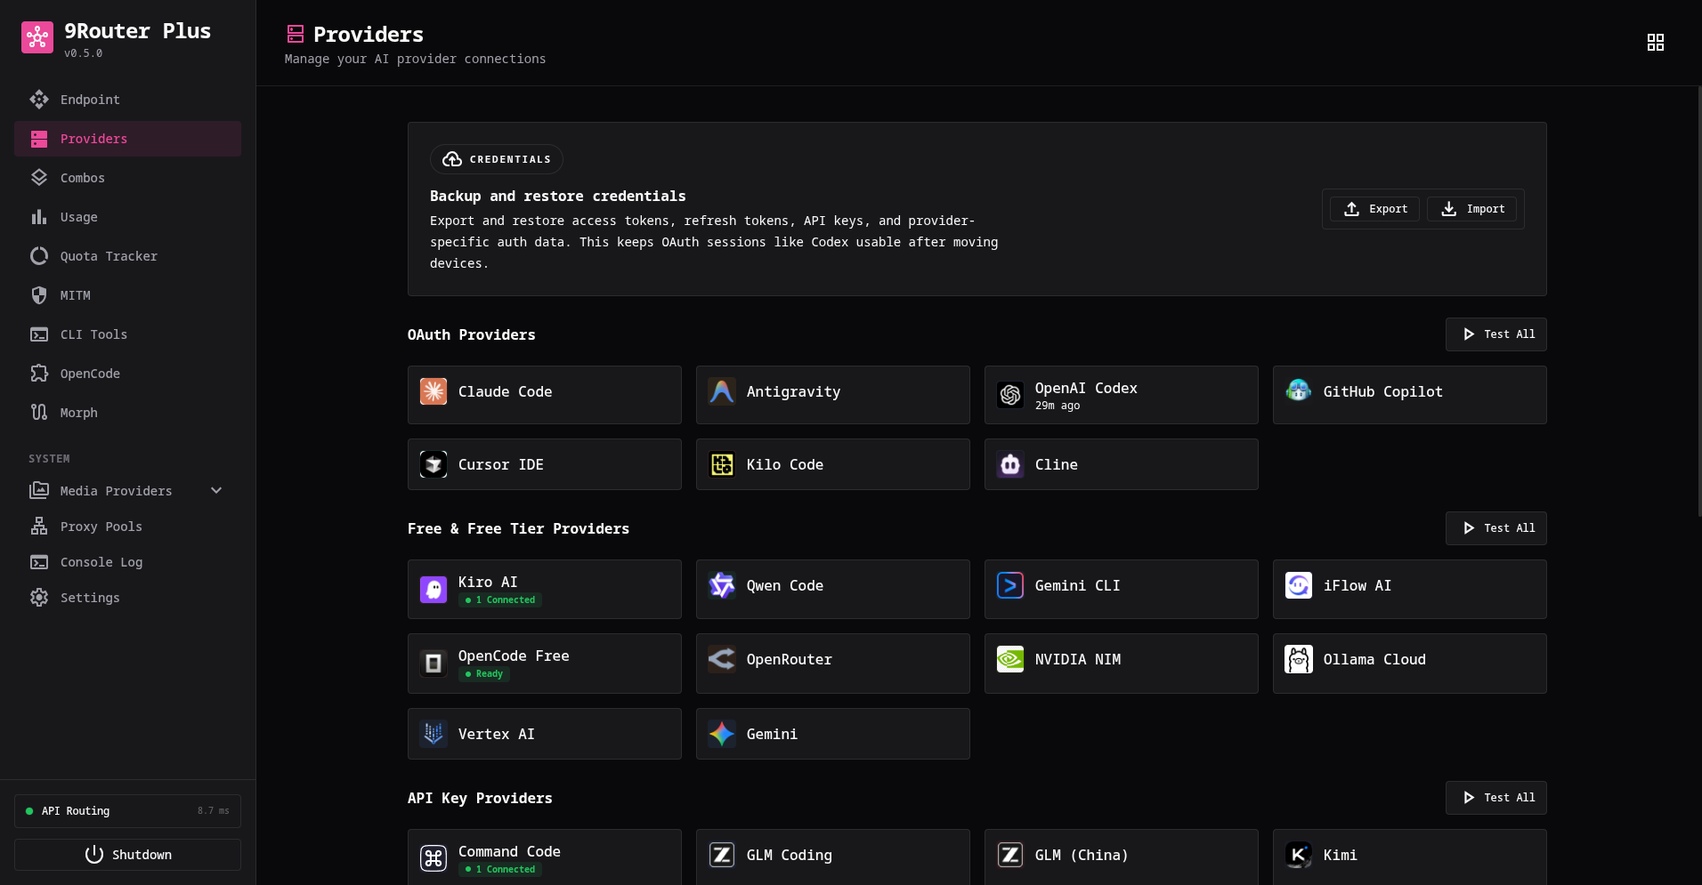This screenshot has height=885, width=1702.
Task: Click the page vertical scrollbar
Action: tap(1699, 302)
